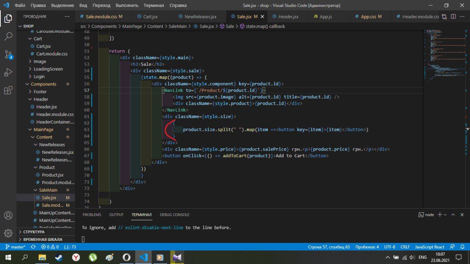
Task: Launch Visual Studio from Windows taskbar
Action: (x=177, y=257)
